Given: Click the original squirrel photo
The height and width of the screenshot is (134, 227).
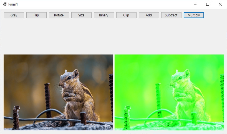Looking at the screenshot, I should (58, 92).
